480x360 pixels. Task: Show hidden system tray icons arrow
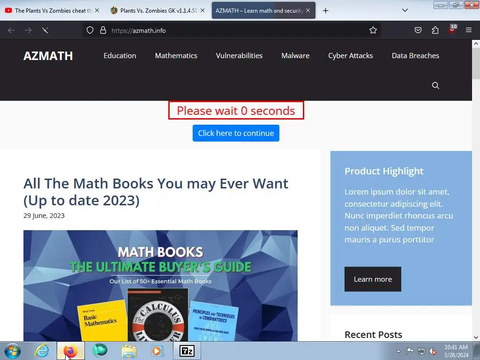(398, 351)
